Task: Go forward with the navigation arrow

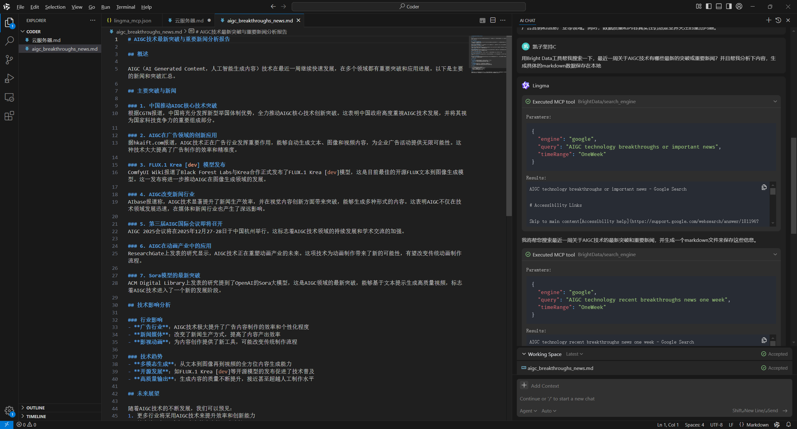Action: coord(283,7)
